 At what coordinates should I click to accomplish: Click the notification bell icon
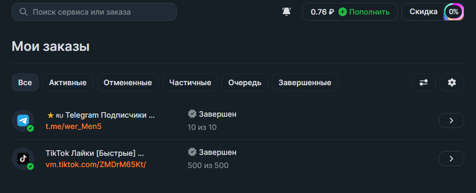click(x=287, y=12)
